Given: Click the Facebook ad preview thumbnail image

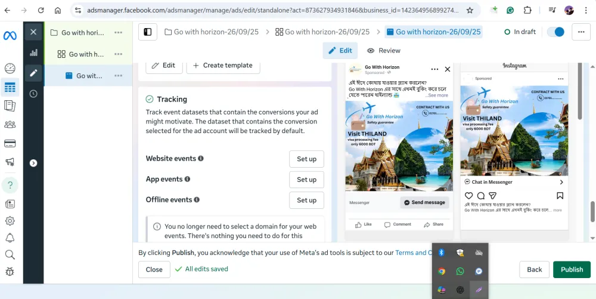Looking at the screenshot, I should click(399, 145).
